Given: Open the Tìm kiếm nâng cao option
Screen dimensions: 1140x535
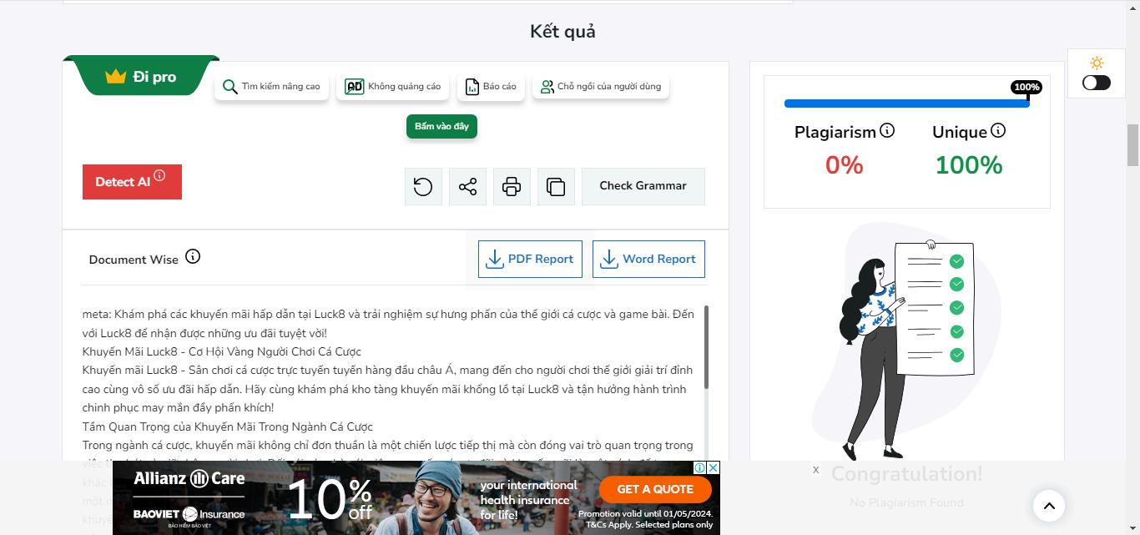Looking at the screenshot, I should coord(272,86).
